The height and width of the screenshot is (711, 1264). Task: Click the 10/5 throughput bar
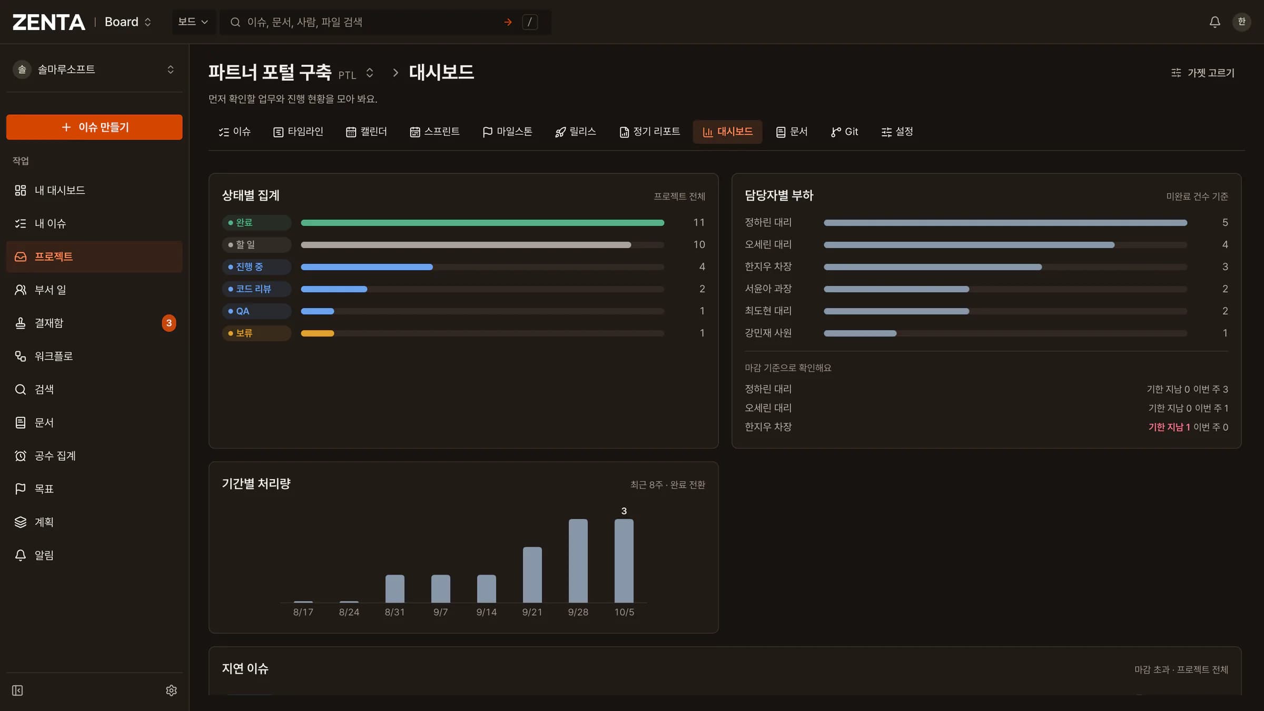point(624,560)
